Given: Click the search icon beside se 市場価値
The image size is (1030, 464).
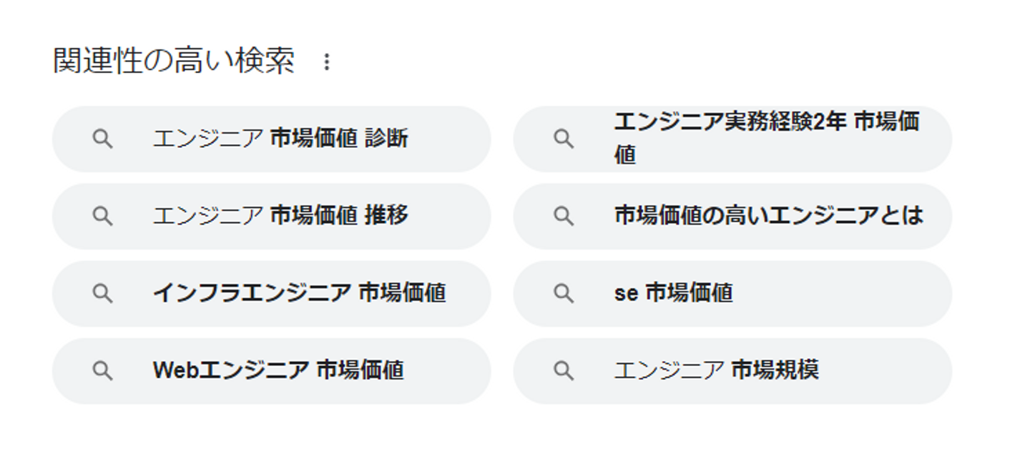Looking at the screenshot, I should pyautogui.click(x=564, y=293).
